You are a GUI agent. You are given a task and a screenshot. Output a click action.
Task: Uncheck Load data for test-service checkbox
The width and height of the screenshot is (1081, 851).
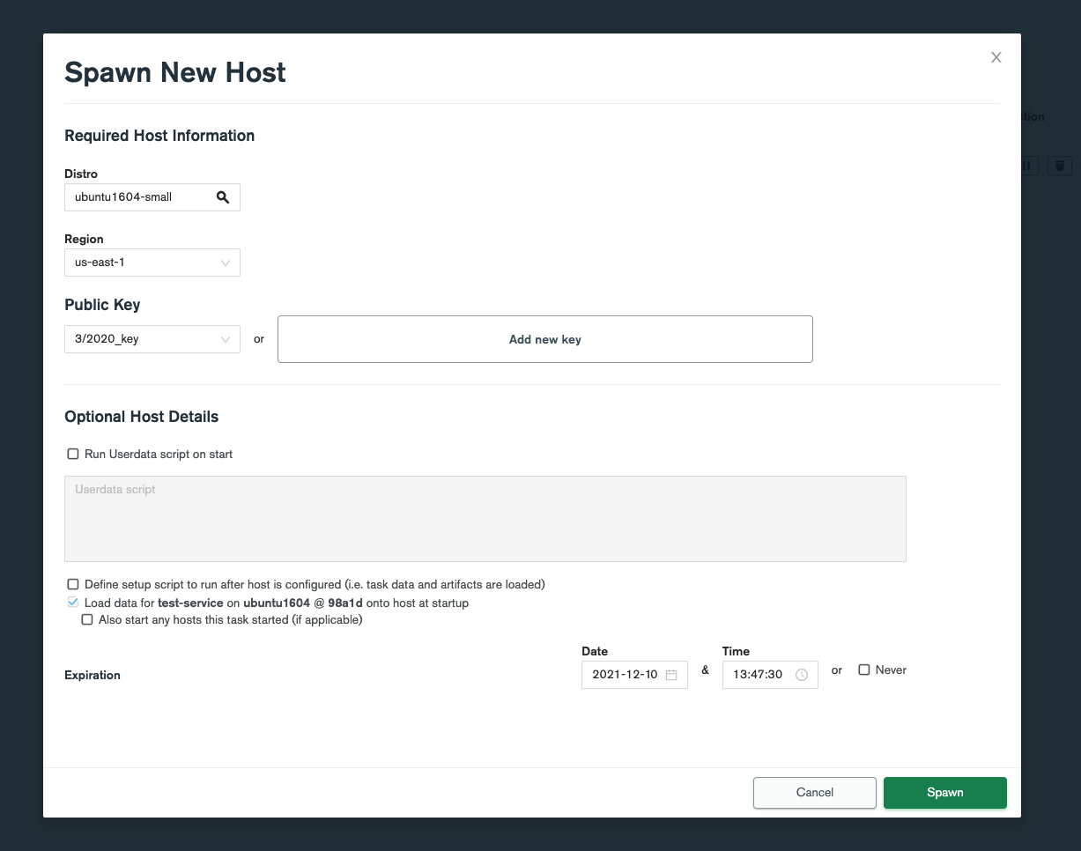73,603
